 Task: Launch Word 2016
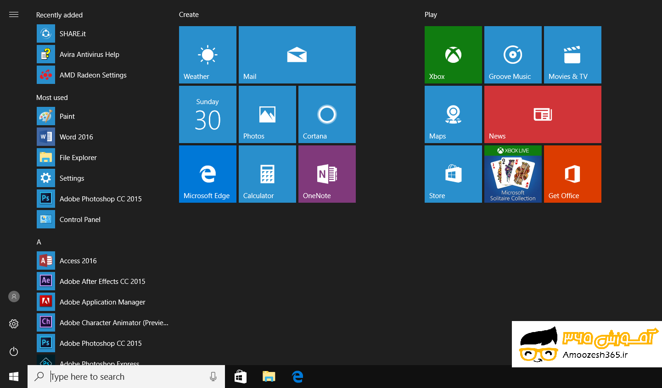[x=103, y=137]
